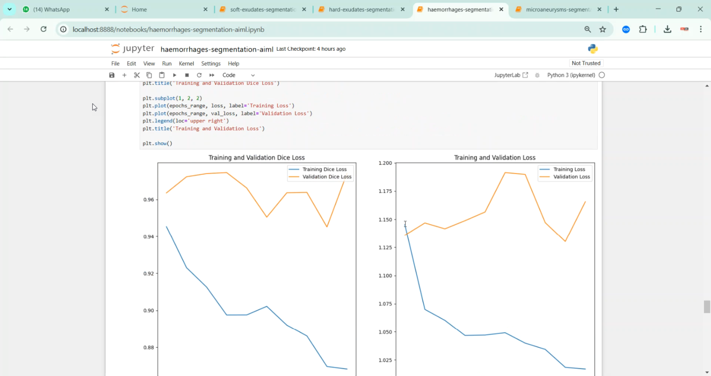Rename notebook by clicking haemorrhages-segmentation-aiml title
The image size is (711, 376).
click(x=217, y=49)
